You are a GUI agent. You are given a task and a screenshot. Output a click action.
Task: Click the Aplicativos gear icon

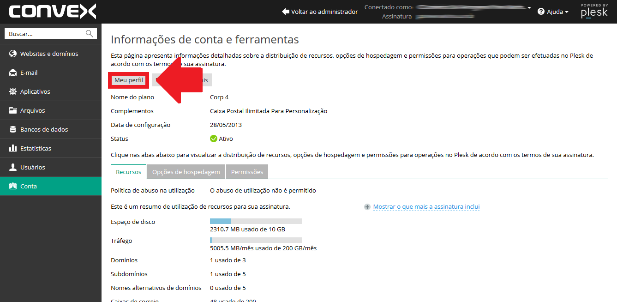click(13, 91)
